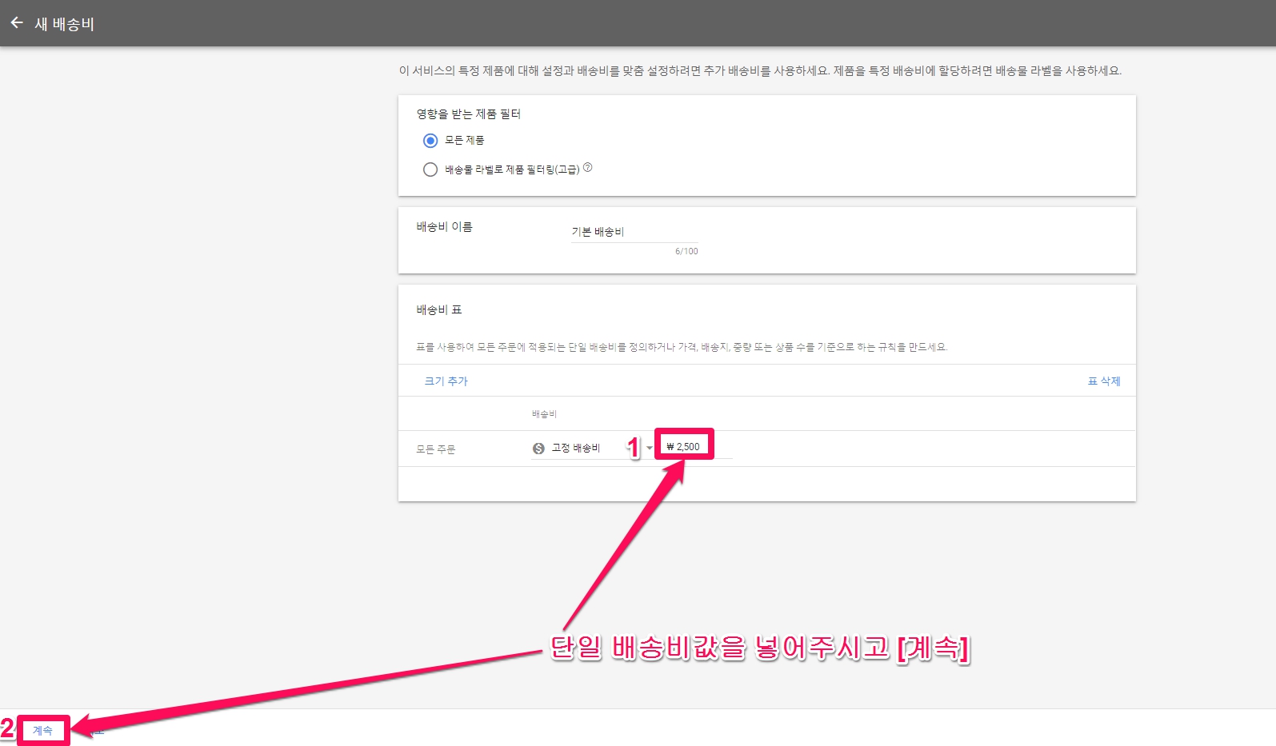Click the 모든 주문 row label
Screen dimensions: 1276x746
point(435,449)
